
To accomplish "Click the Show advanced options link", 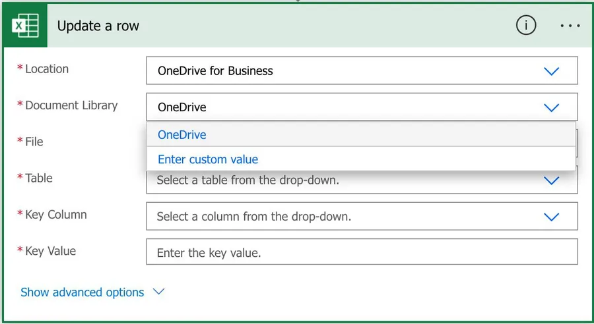I will (82, 292).
